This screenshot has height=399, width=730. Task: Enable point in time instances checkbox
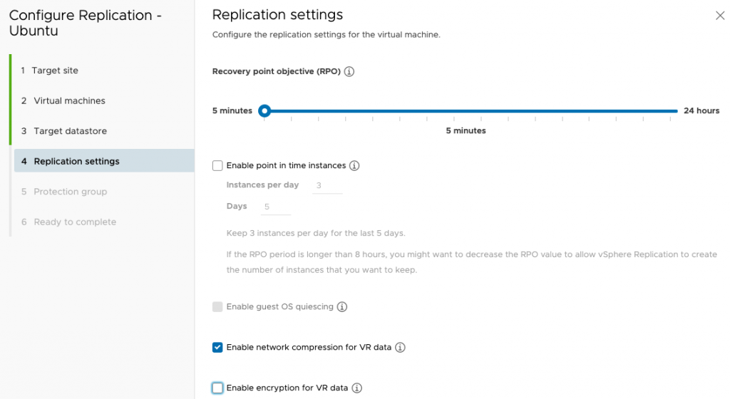[217, 165]
